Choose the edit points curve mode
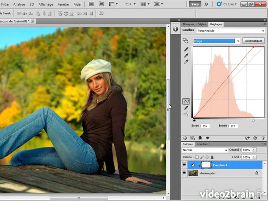The width and height of the screenshot is (268, 201). click(186, 102)
